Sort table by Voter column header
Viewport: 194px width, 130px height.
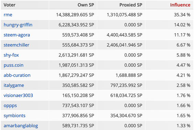(10, 5)
